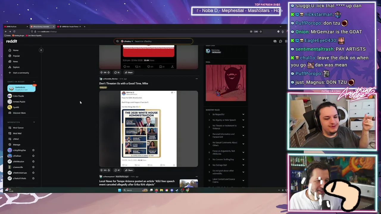Favorite r/TwitchTVFails with its star

(33, 179)
